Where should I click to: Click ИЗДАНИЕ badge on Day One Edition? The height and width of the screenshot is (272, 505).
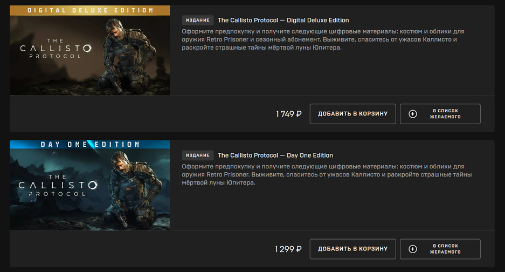coord(198,155)
